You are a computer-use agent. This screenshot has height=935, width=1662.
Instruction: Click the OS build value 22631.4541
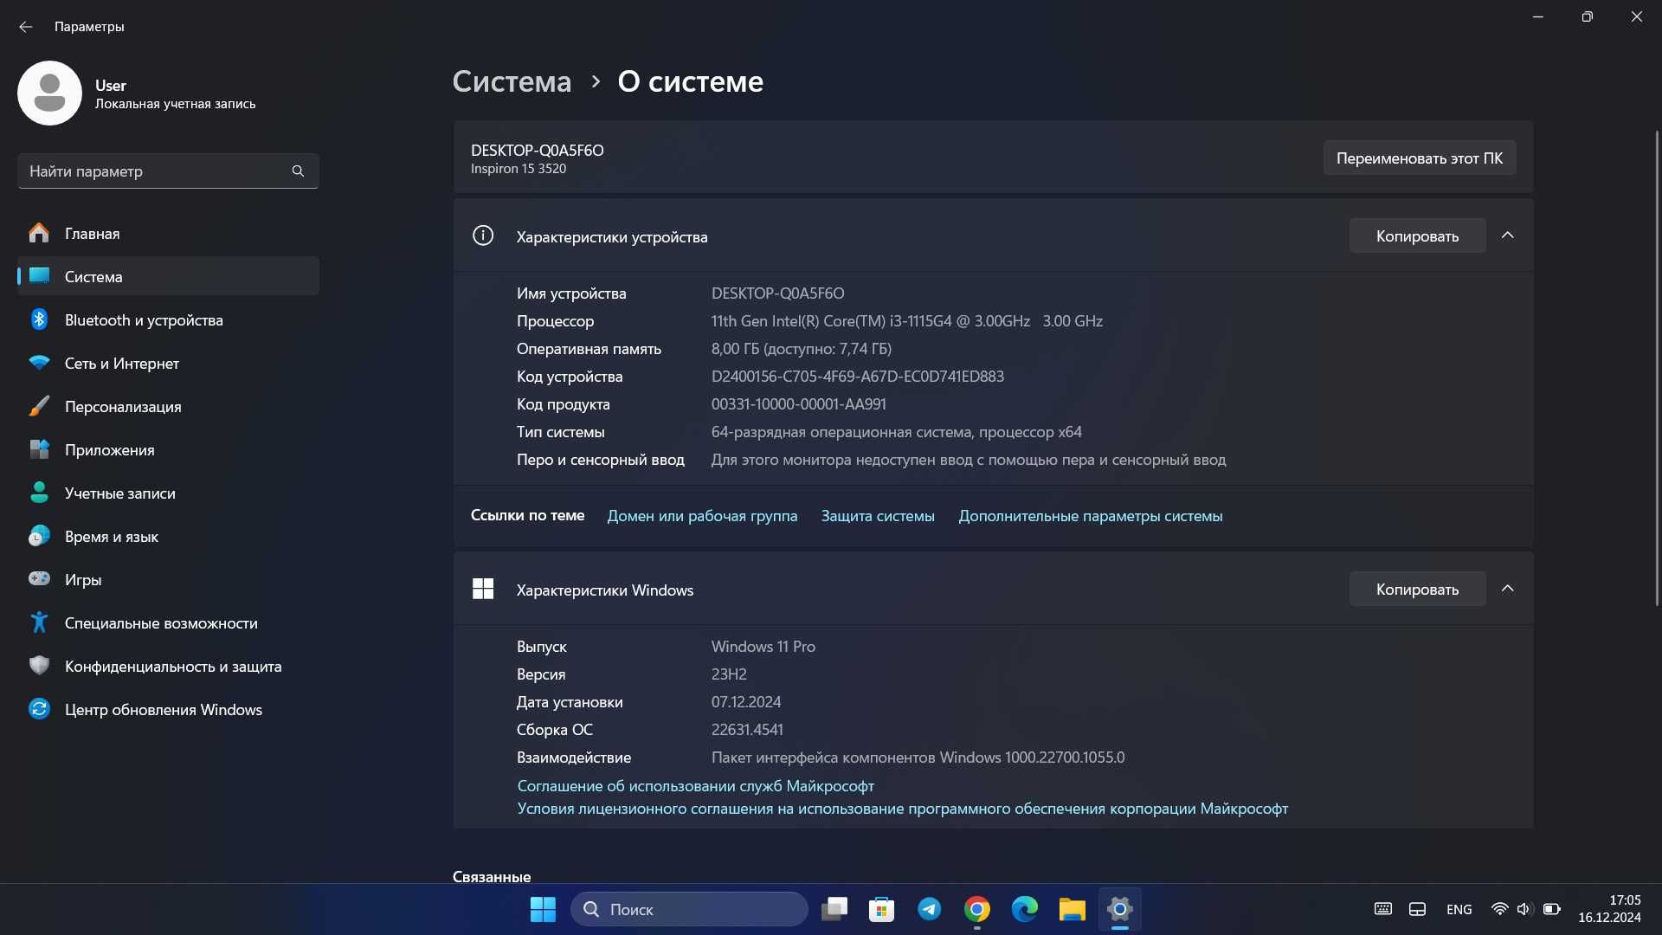(x=747, y=729)
